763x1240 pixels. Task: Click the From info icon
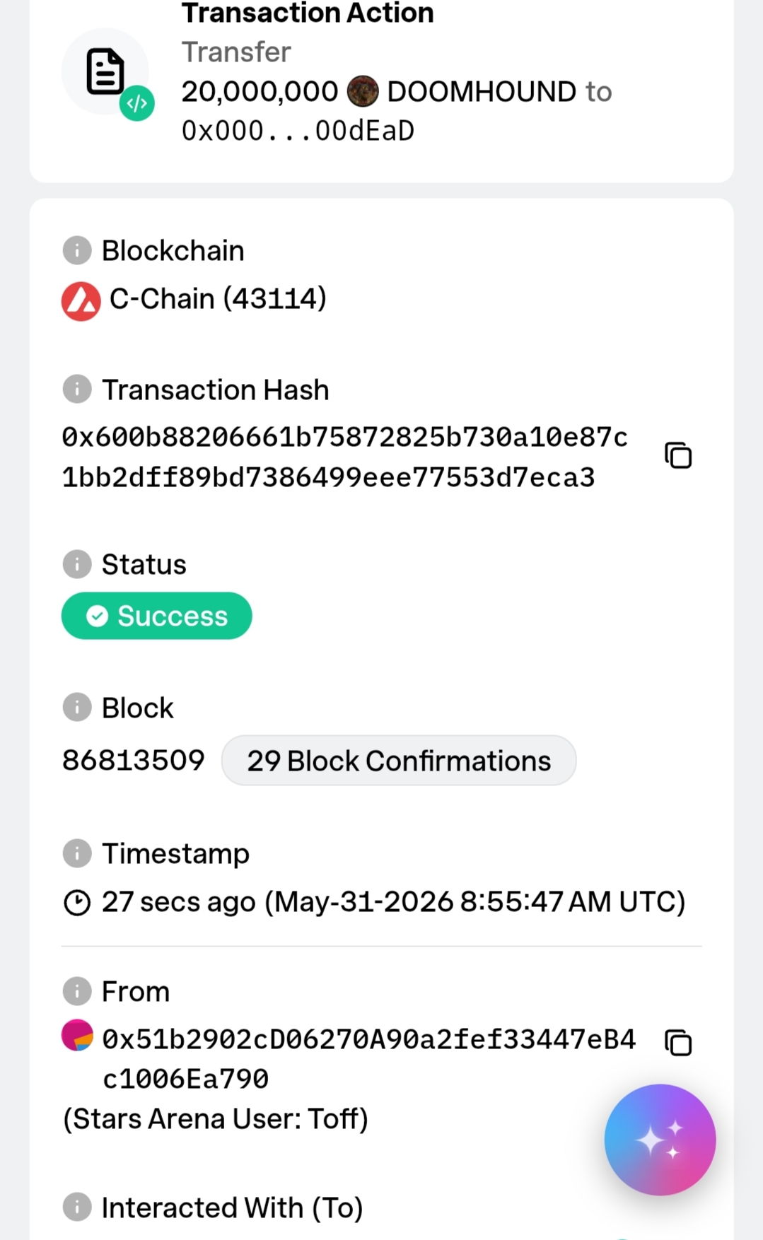point(77,991)
